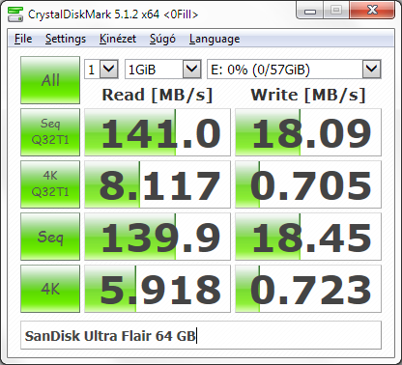Click the CrystalDiskMark app icon in title bar
This screenshot has width=402, height=365.
pos(15,14)
